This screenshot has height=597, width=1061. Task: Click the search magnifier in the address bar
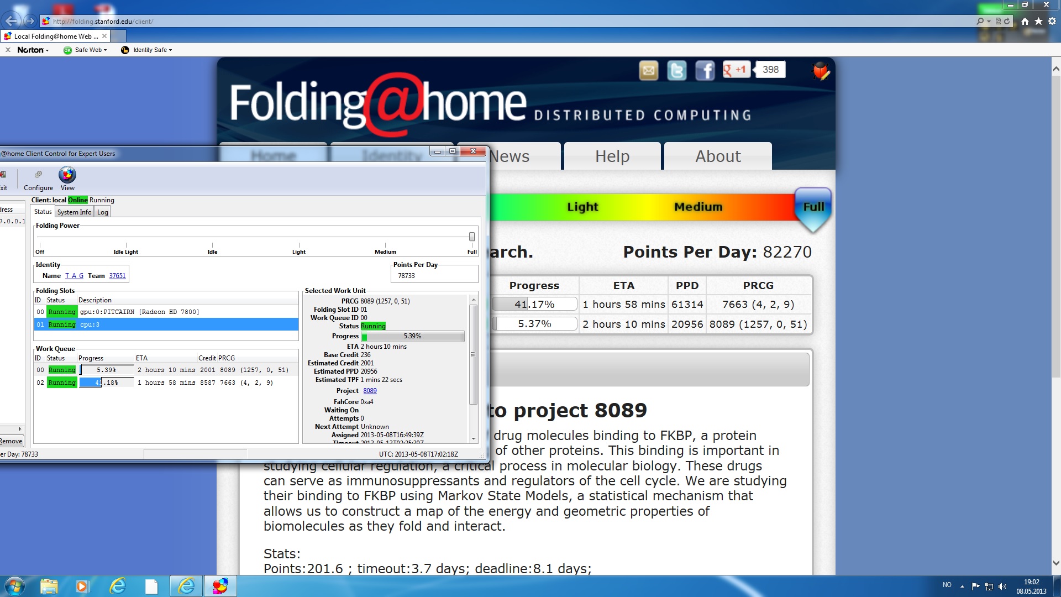980,21
